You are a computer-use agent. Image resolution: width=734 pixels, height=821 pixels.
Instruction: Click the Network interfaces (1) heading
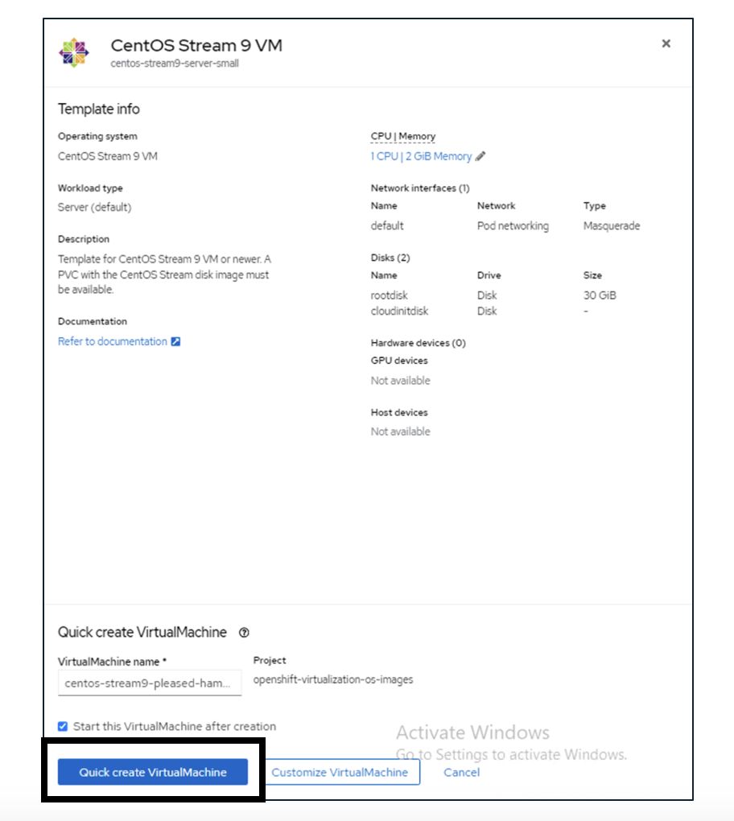tap(420, 188)
